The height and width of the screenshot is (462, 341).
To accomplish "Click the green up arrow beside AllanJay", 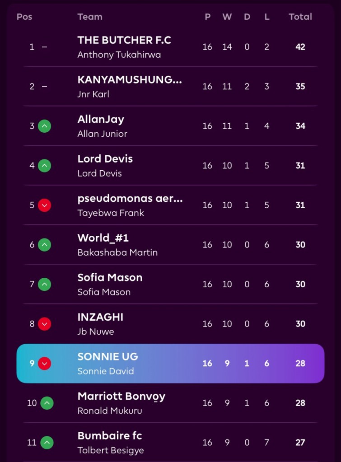I will click(x=45, y=126).
